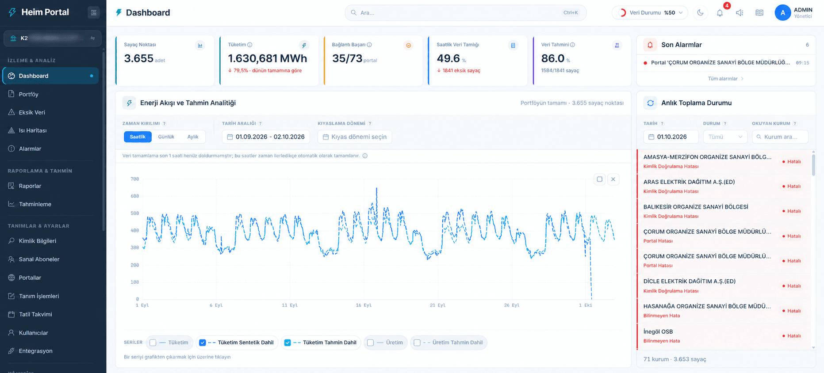Open the Veri Durumu %50 dropdown
Image resolution: width=824 pixels, height=373 pixels.
click(650, 13)
